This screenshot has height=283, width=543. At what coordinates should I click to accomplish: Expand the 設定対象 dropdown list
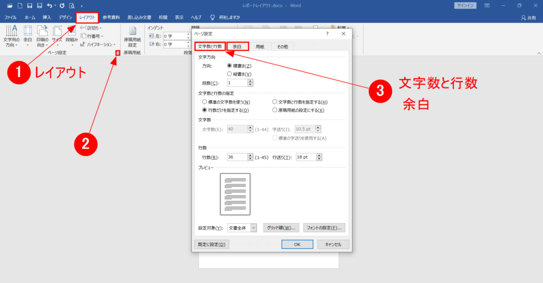[x=253, y=227]
